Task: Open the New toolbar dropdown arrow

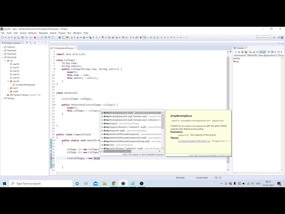Action: (5, 37)
